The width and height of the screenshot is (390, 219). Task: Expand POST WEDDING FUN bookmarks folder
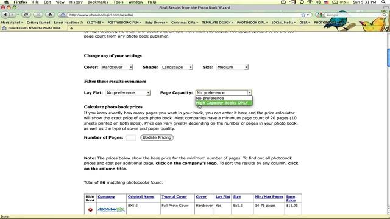point(124,23)
